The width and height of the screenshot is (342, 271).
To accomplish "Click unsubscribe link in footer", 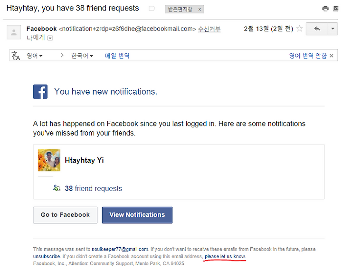I will tap(47, 256).
